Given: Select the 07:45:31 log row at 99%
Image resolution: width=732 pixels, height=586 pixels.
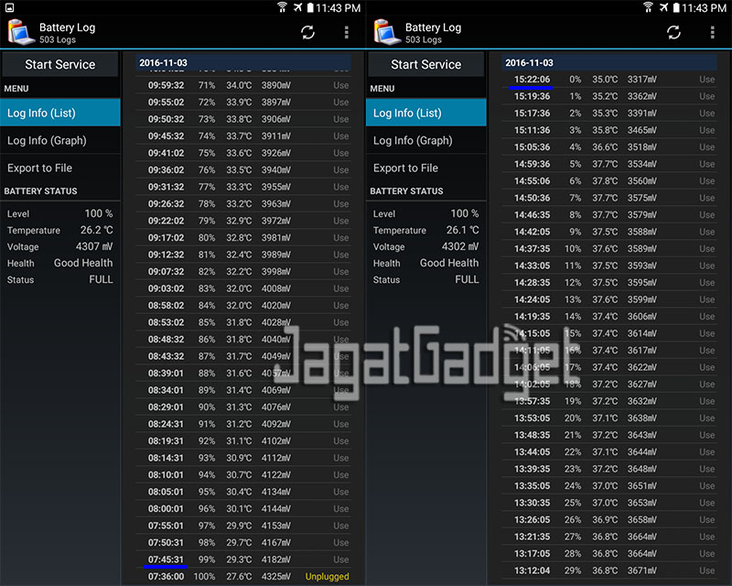Looking at the screenshot, I should (x=243, y=559).
